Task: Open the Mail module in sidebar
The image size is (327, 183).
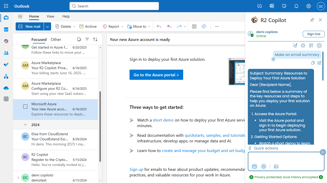Action: 6,18
